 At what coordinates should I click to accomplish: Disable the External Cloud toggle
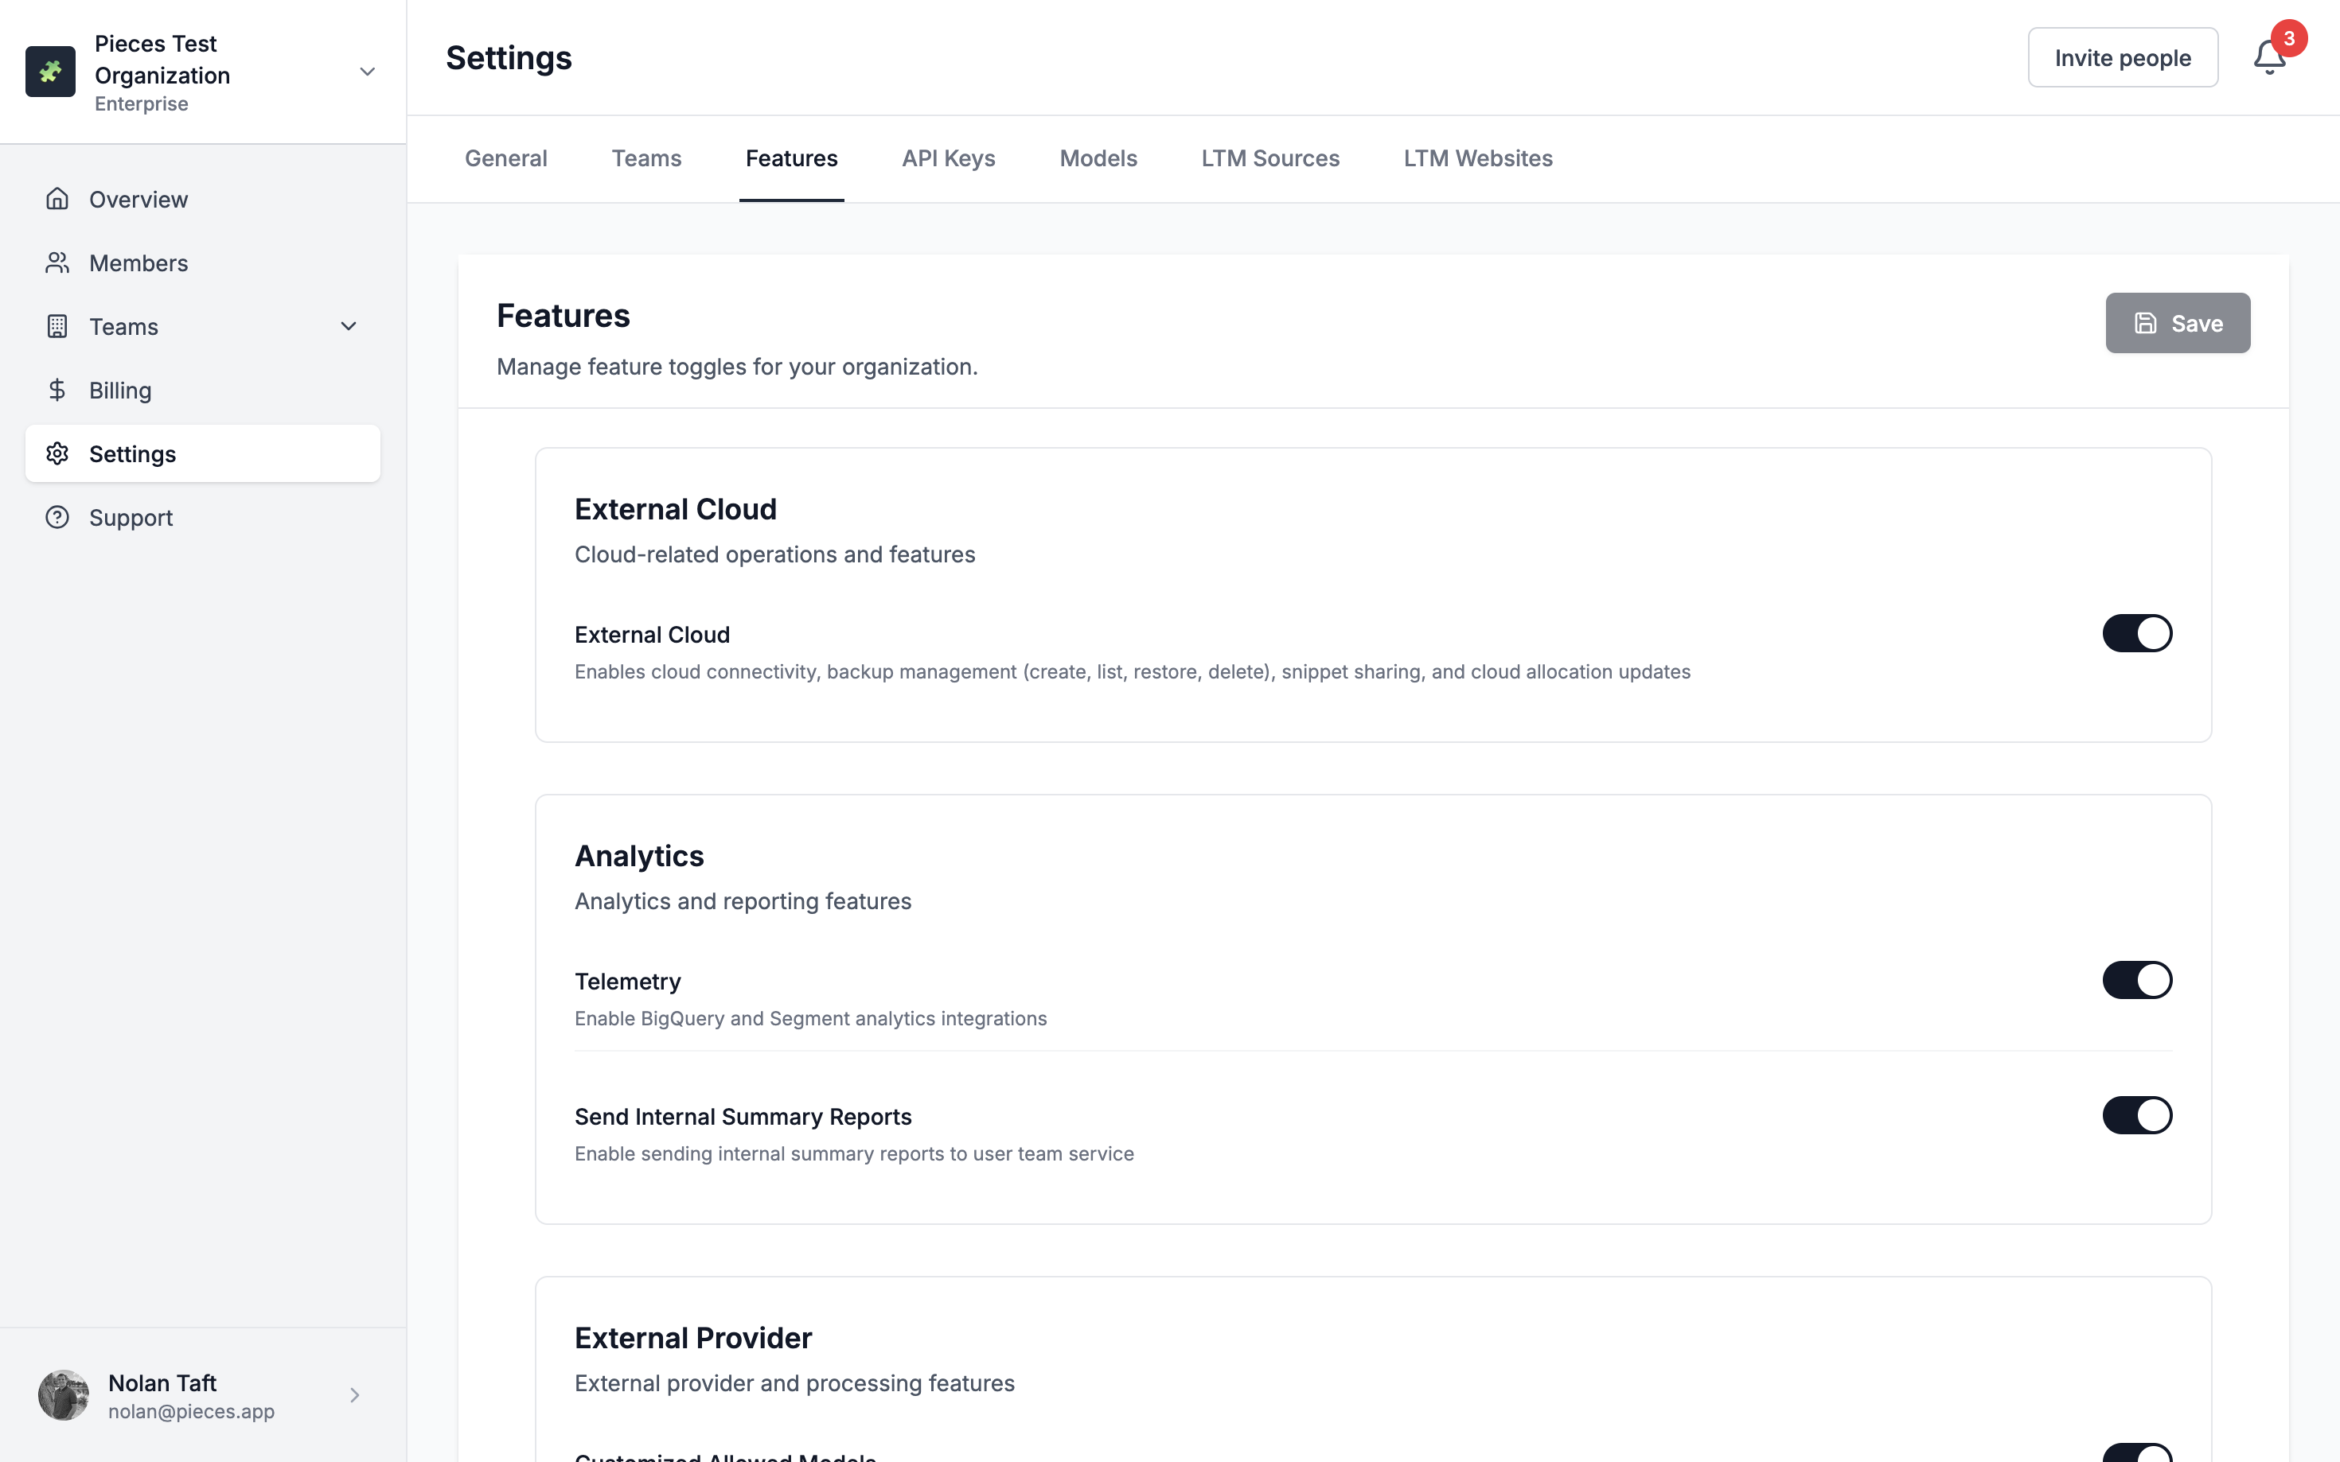click(x=2136, y=633)
